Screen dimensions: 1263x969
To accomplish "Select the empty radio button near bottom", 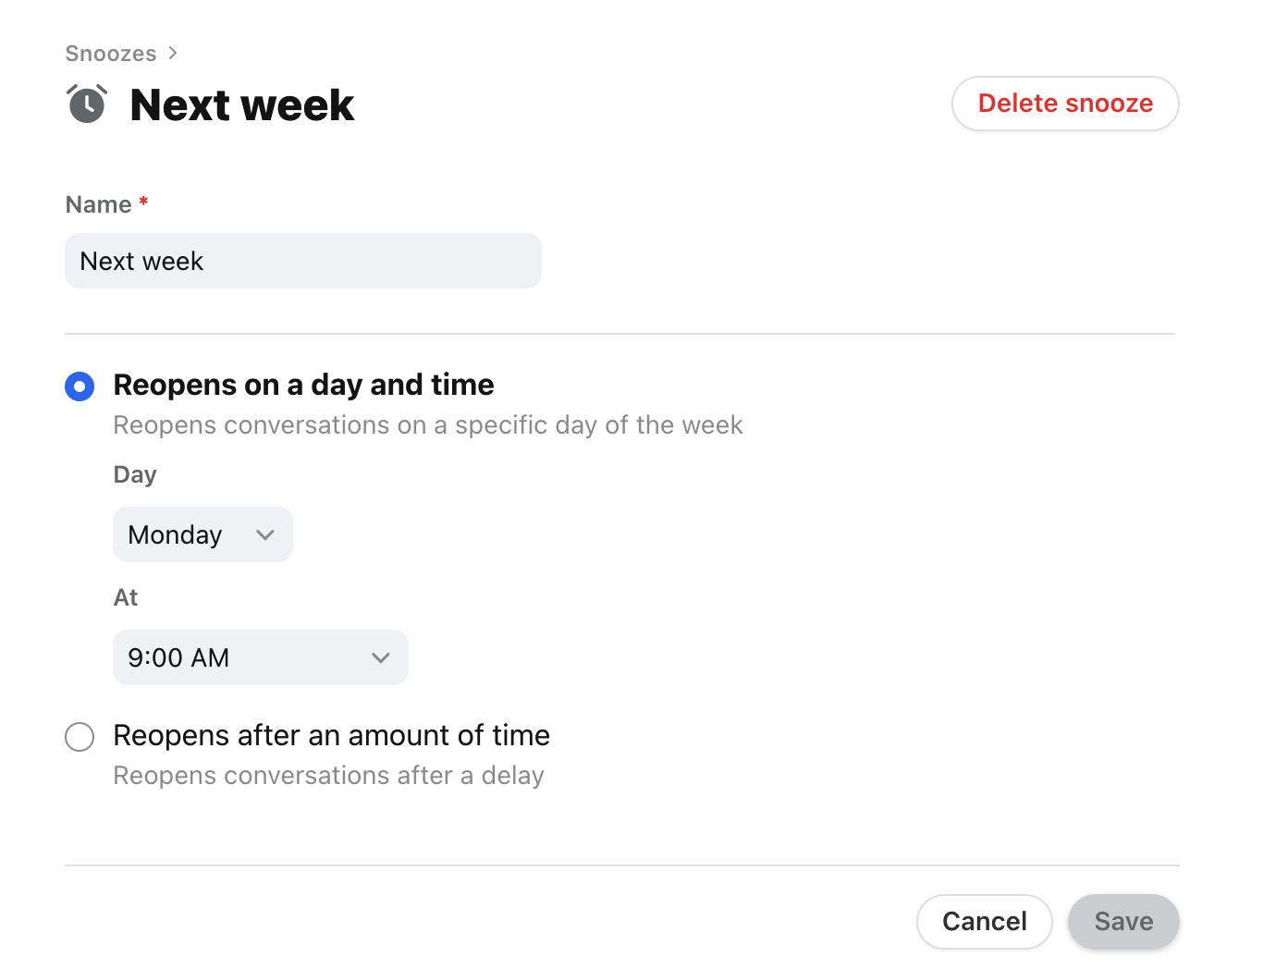I will 80,737.
